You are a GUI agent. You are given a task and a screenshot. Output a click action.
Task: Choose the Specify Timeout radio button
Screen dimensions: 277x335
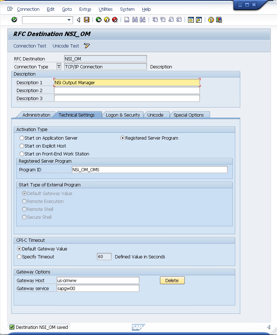point(19,257)
